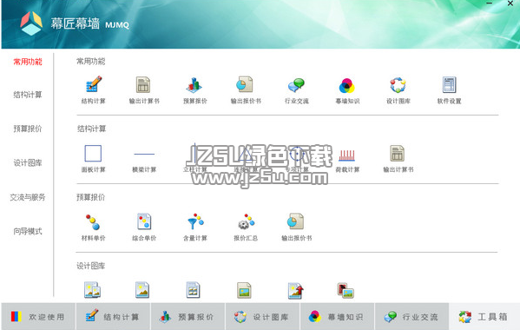The width and height of the screenshot is (520, 330).
Task: Open 行业交流 chat bubbles icon in 常用功能 section
Action: point(296,85)
